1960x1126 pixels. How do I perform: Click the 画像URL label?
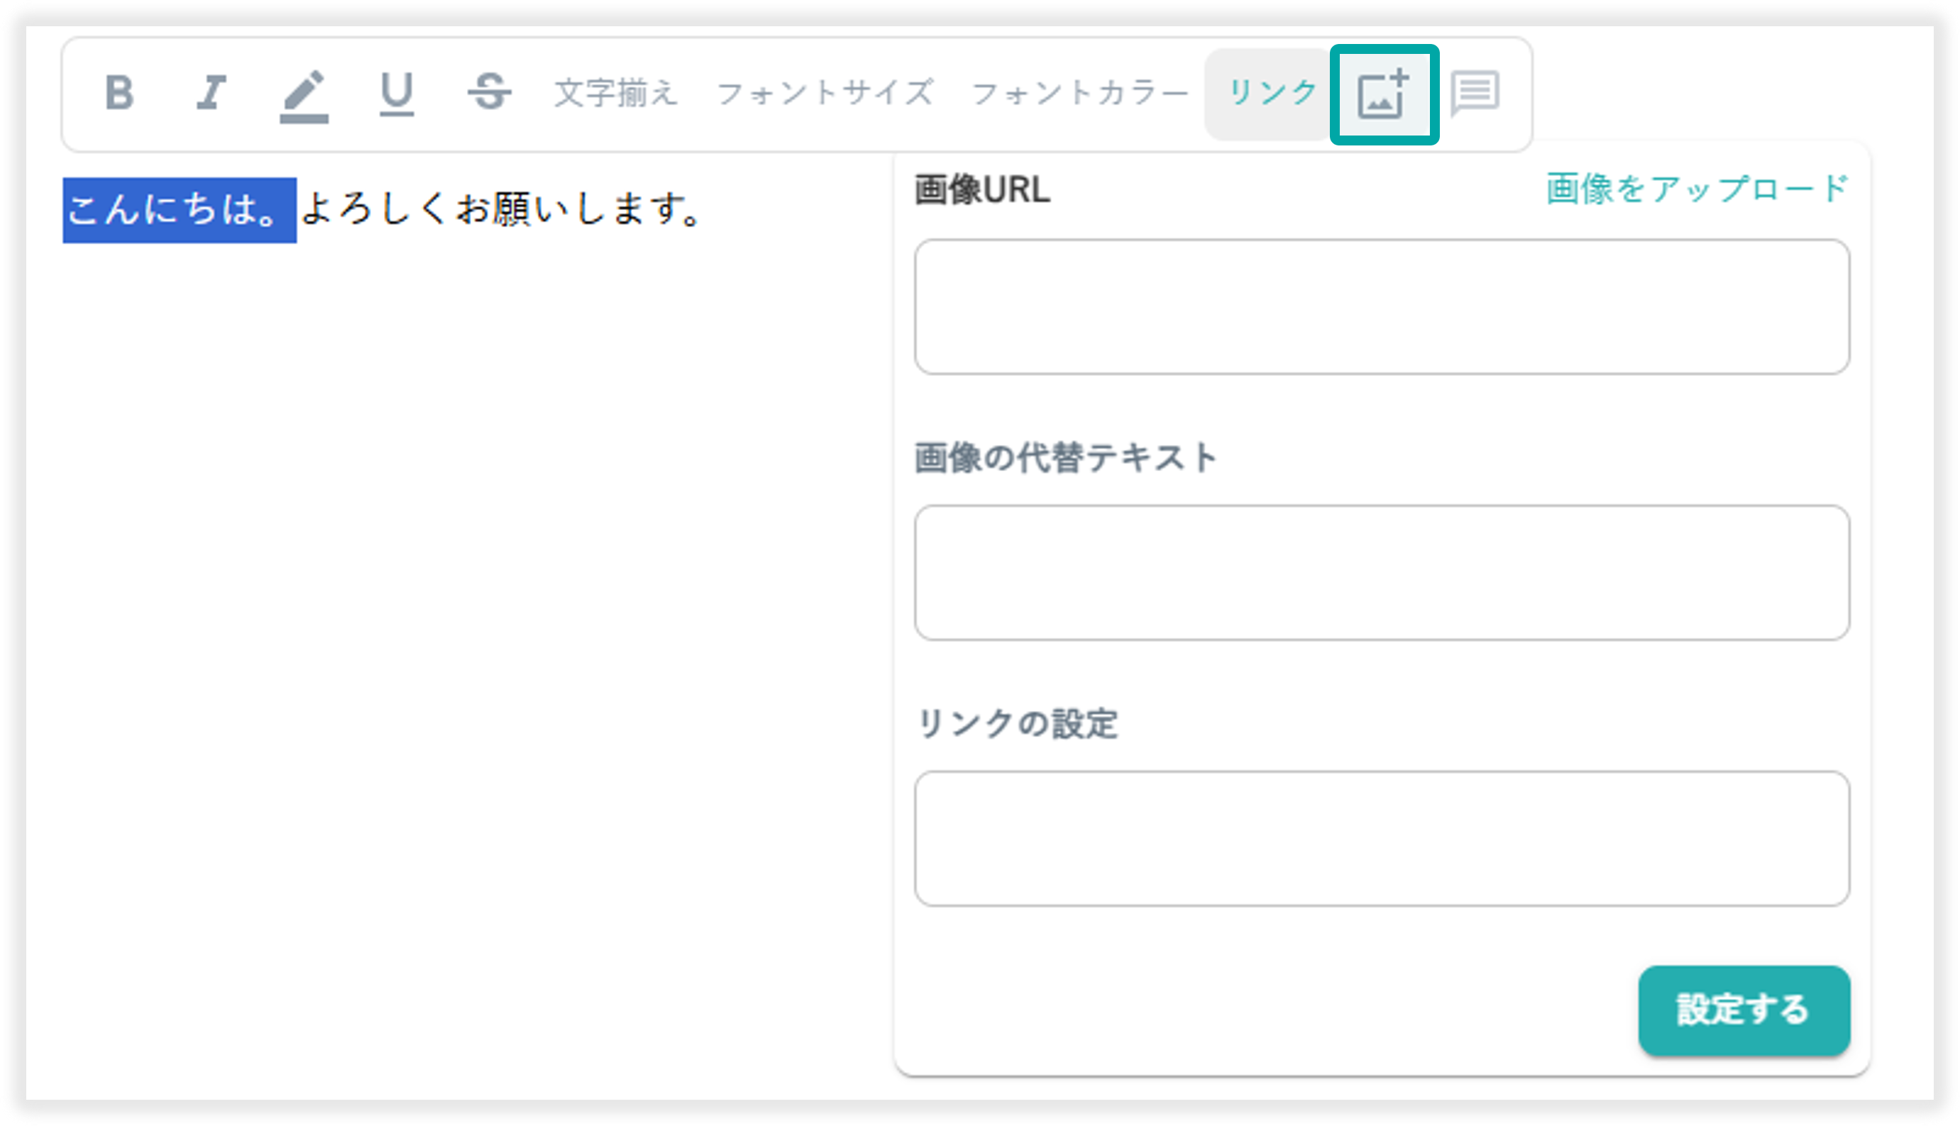(x=981, y=190)
